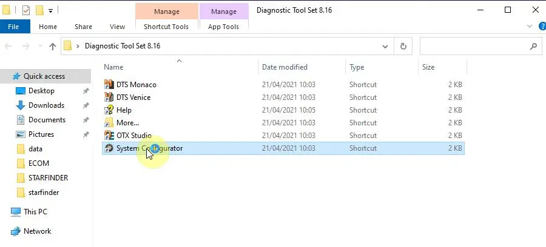Click Shortcut type in System Configurator row
This screenshot has width=546, height=247.
tap(363, 148)
